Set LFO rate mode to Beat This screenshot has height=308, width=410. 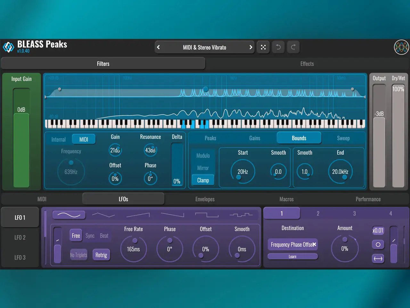point(104,235)
